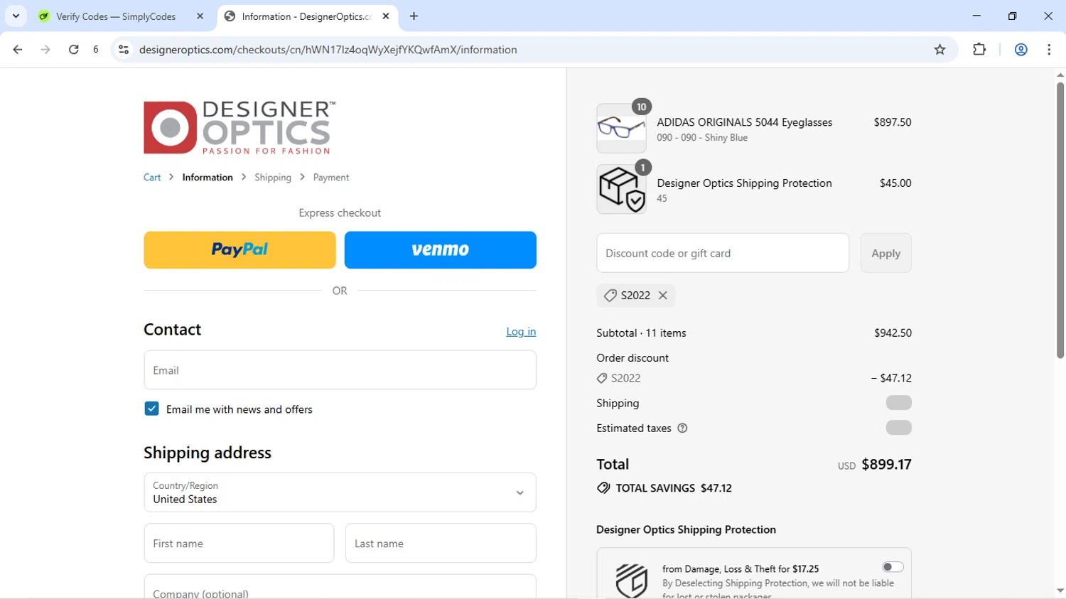1066x599 pixels.
Task: Focus the Discount code or gift card field
Action: click(x=723, y=253)
